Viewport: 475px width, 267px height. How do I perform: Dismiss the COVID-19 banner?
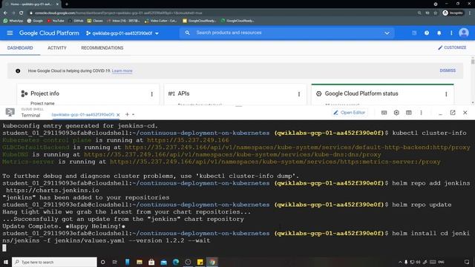point(448,70)
